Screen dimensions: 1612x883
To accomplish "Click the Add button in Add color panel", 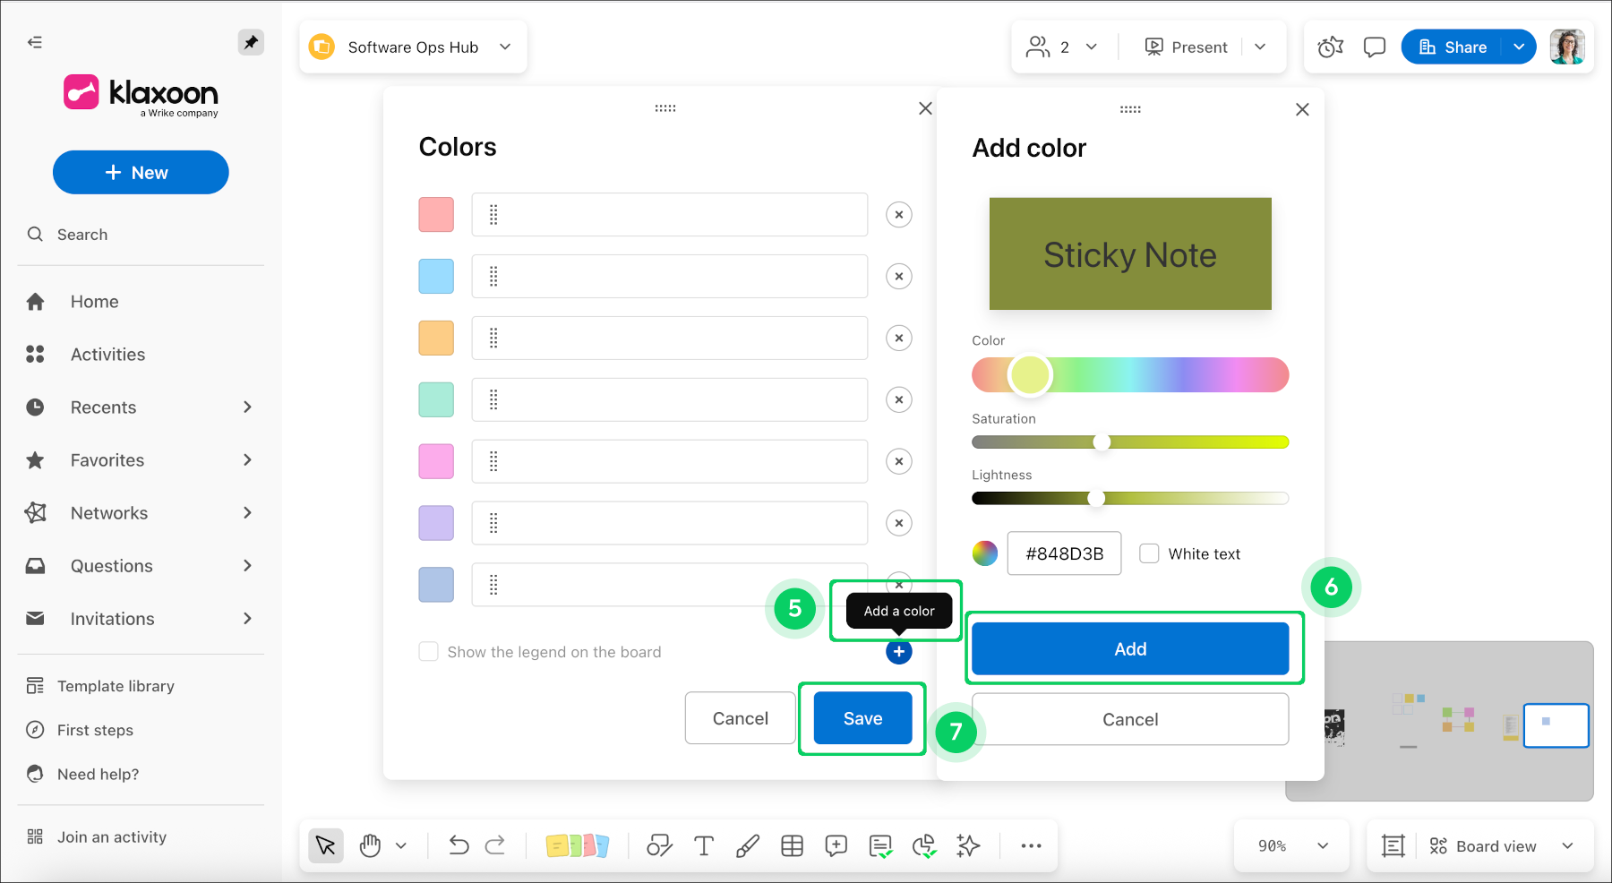I will 1130,648.
